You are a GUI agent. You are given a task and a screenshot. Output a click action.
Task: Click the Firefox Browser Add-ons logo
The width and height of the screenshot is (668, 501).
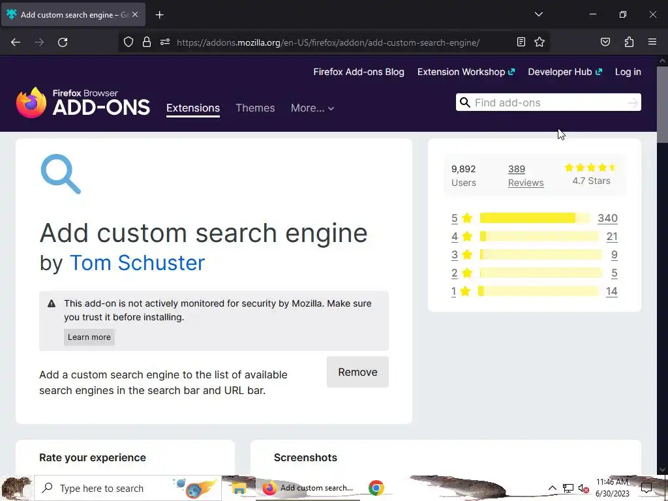click(83, 102)
